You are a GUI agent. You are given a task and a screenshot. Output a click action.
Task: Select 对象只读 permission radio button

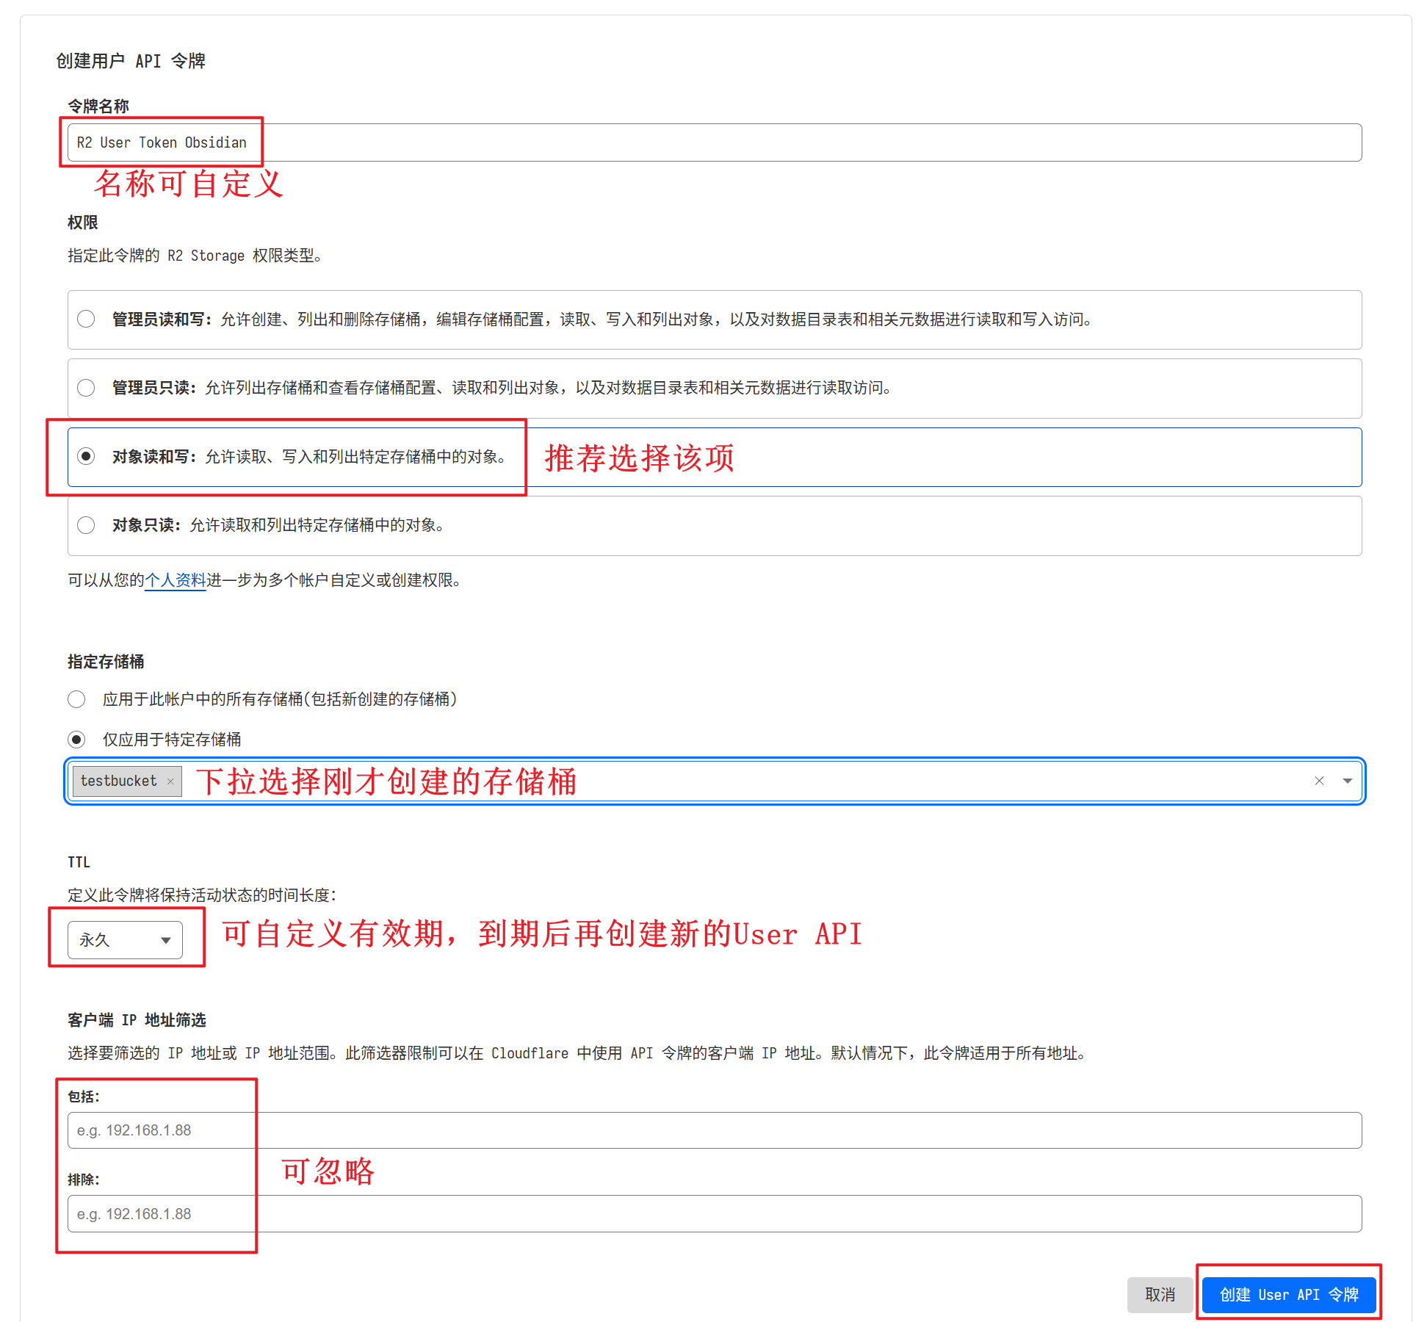(x=86, y=525)
